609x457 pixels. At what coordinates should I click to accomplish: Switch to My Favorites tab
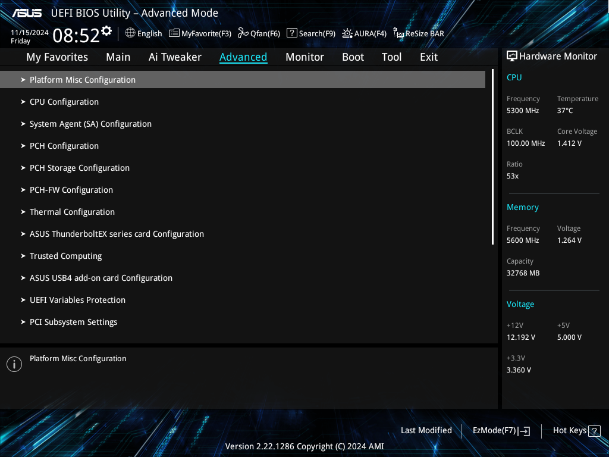pyautogui.click(x=57, y=57)
